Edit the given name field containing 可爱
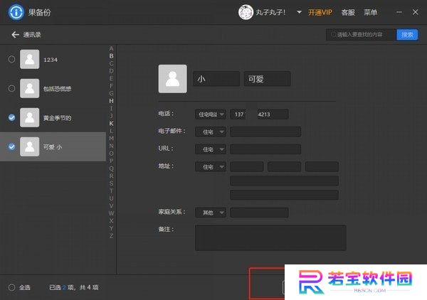Image resolution: width=427 pixels, height=300 pixels. point(267,79)
